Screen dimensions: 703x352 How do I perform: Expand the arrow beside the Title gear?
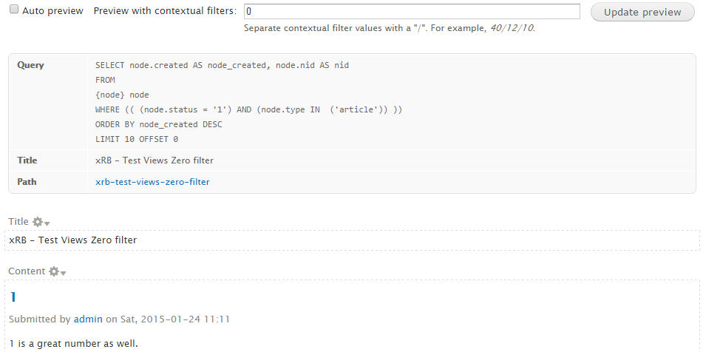tap(47, 223)
